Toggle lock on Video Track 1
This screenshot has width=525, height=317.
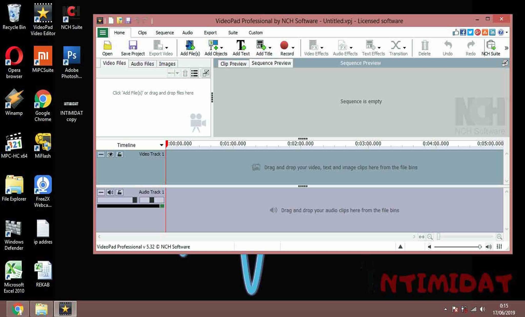pos(119,154)
